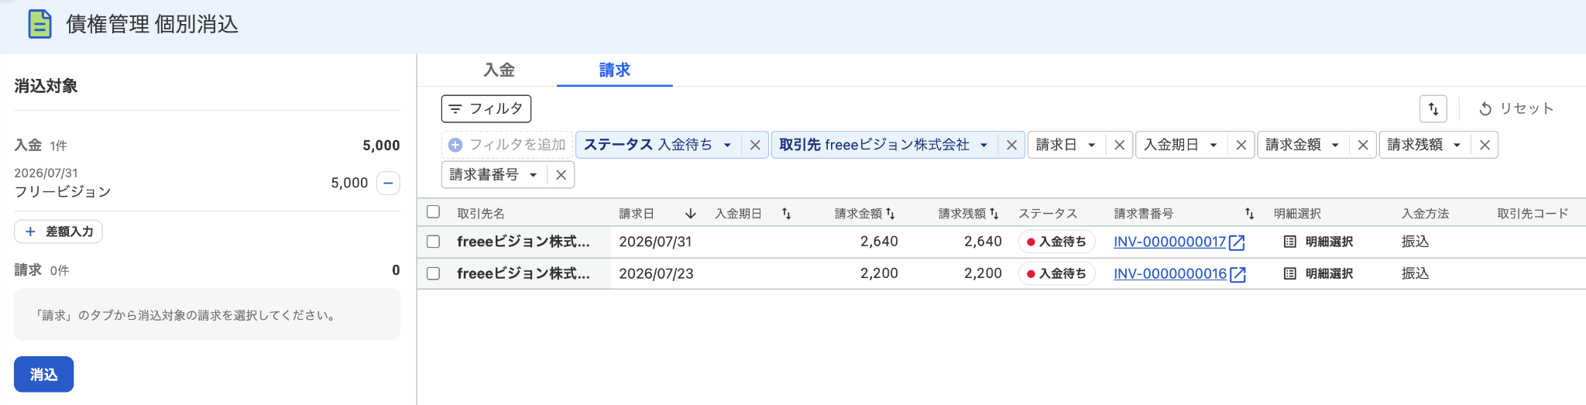Select the 請求 tab

(614, 70)
